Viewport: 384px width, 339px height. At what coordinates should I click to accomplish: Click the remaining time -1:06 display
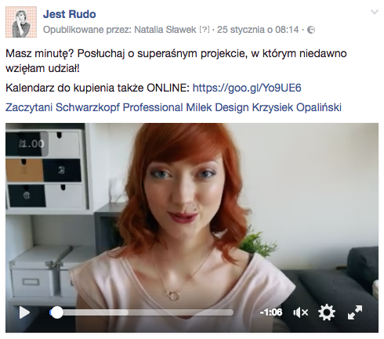271,312
